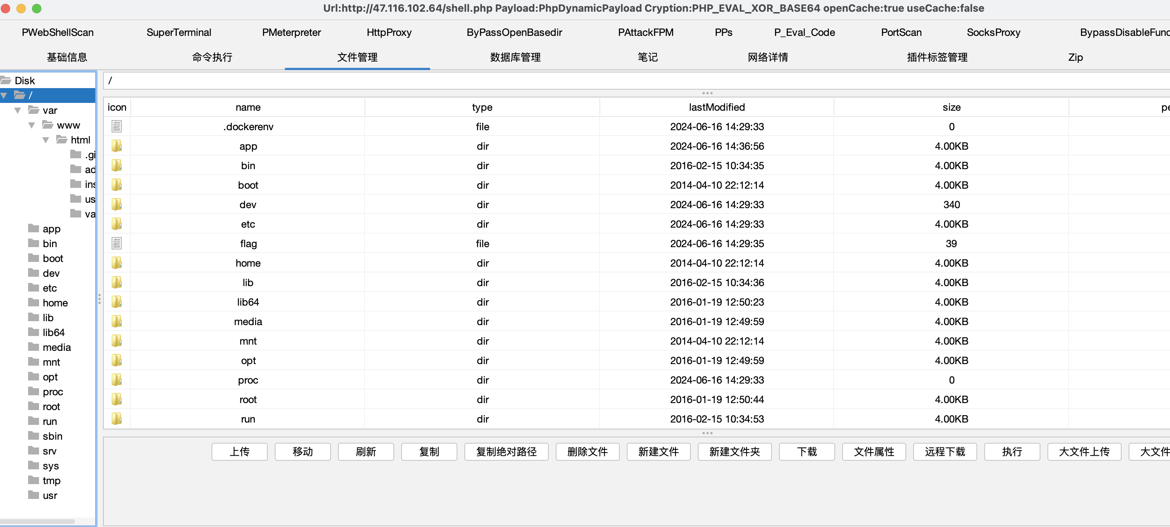The image size is (1170, 527).
Task: Select the tmp folder icon in Disk tree
Action: [33, 480]
